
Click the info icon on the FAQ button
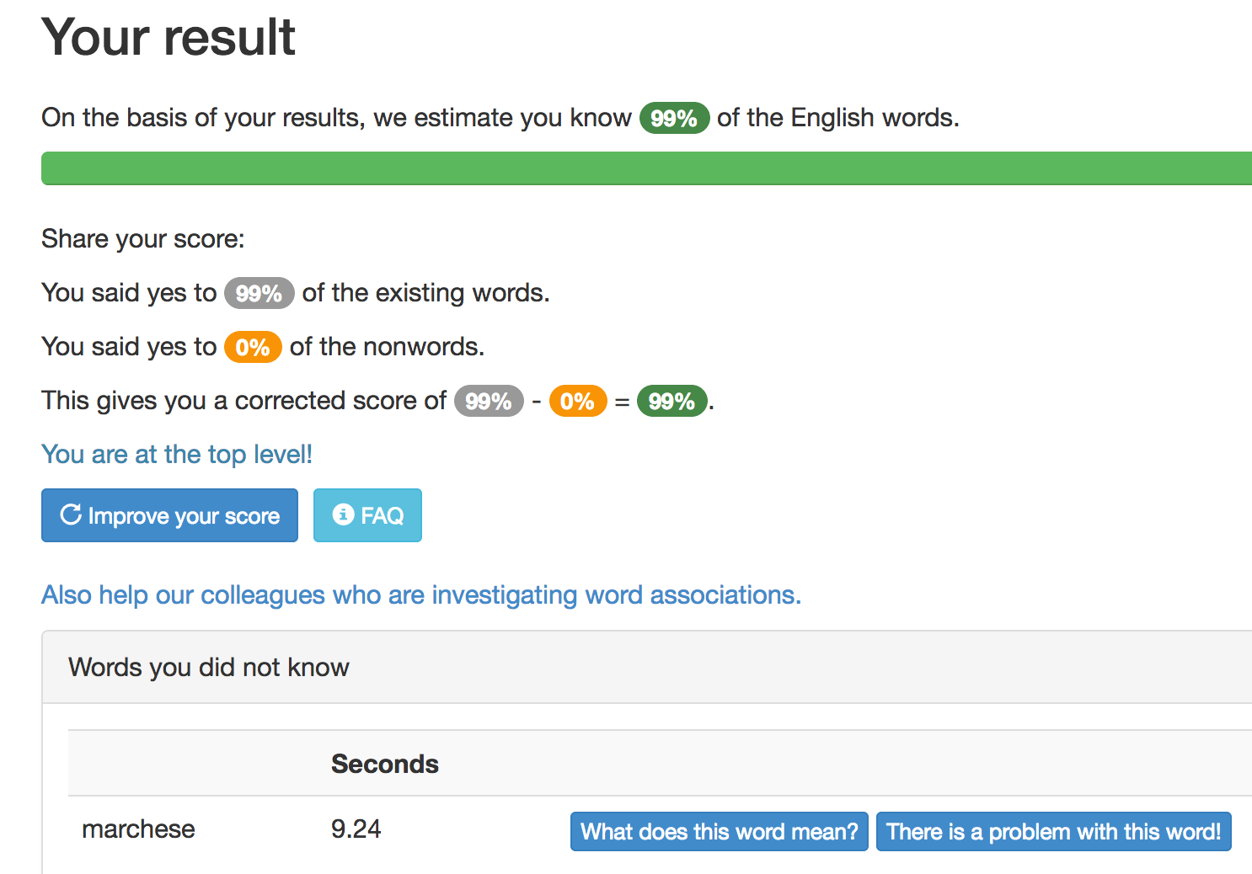(343, 514)
